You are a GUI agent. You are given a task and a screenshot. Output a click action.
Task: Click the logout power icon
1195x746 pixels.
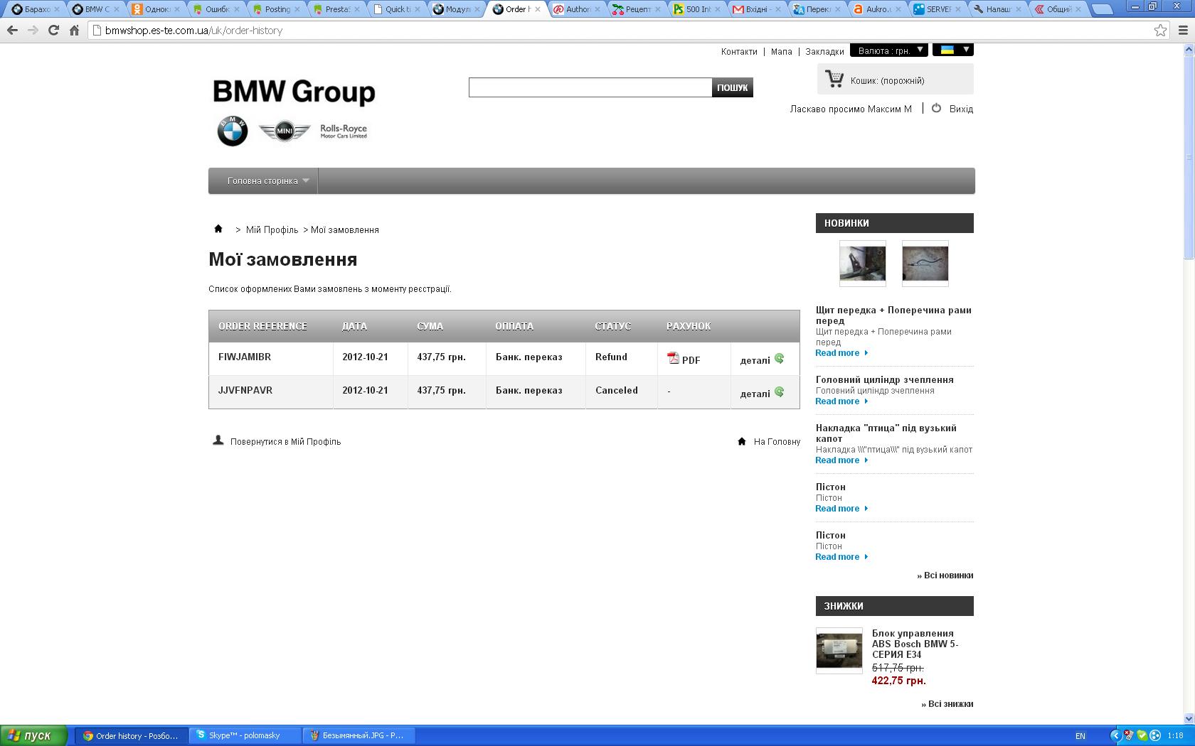[x=936, y=108]
